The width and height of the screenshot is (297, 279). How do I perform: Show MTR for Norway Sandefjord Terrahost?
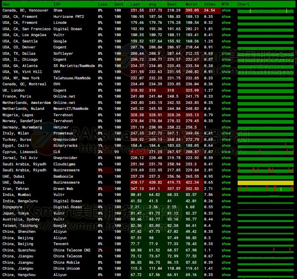pyautogui.click(x=226, y=121)
